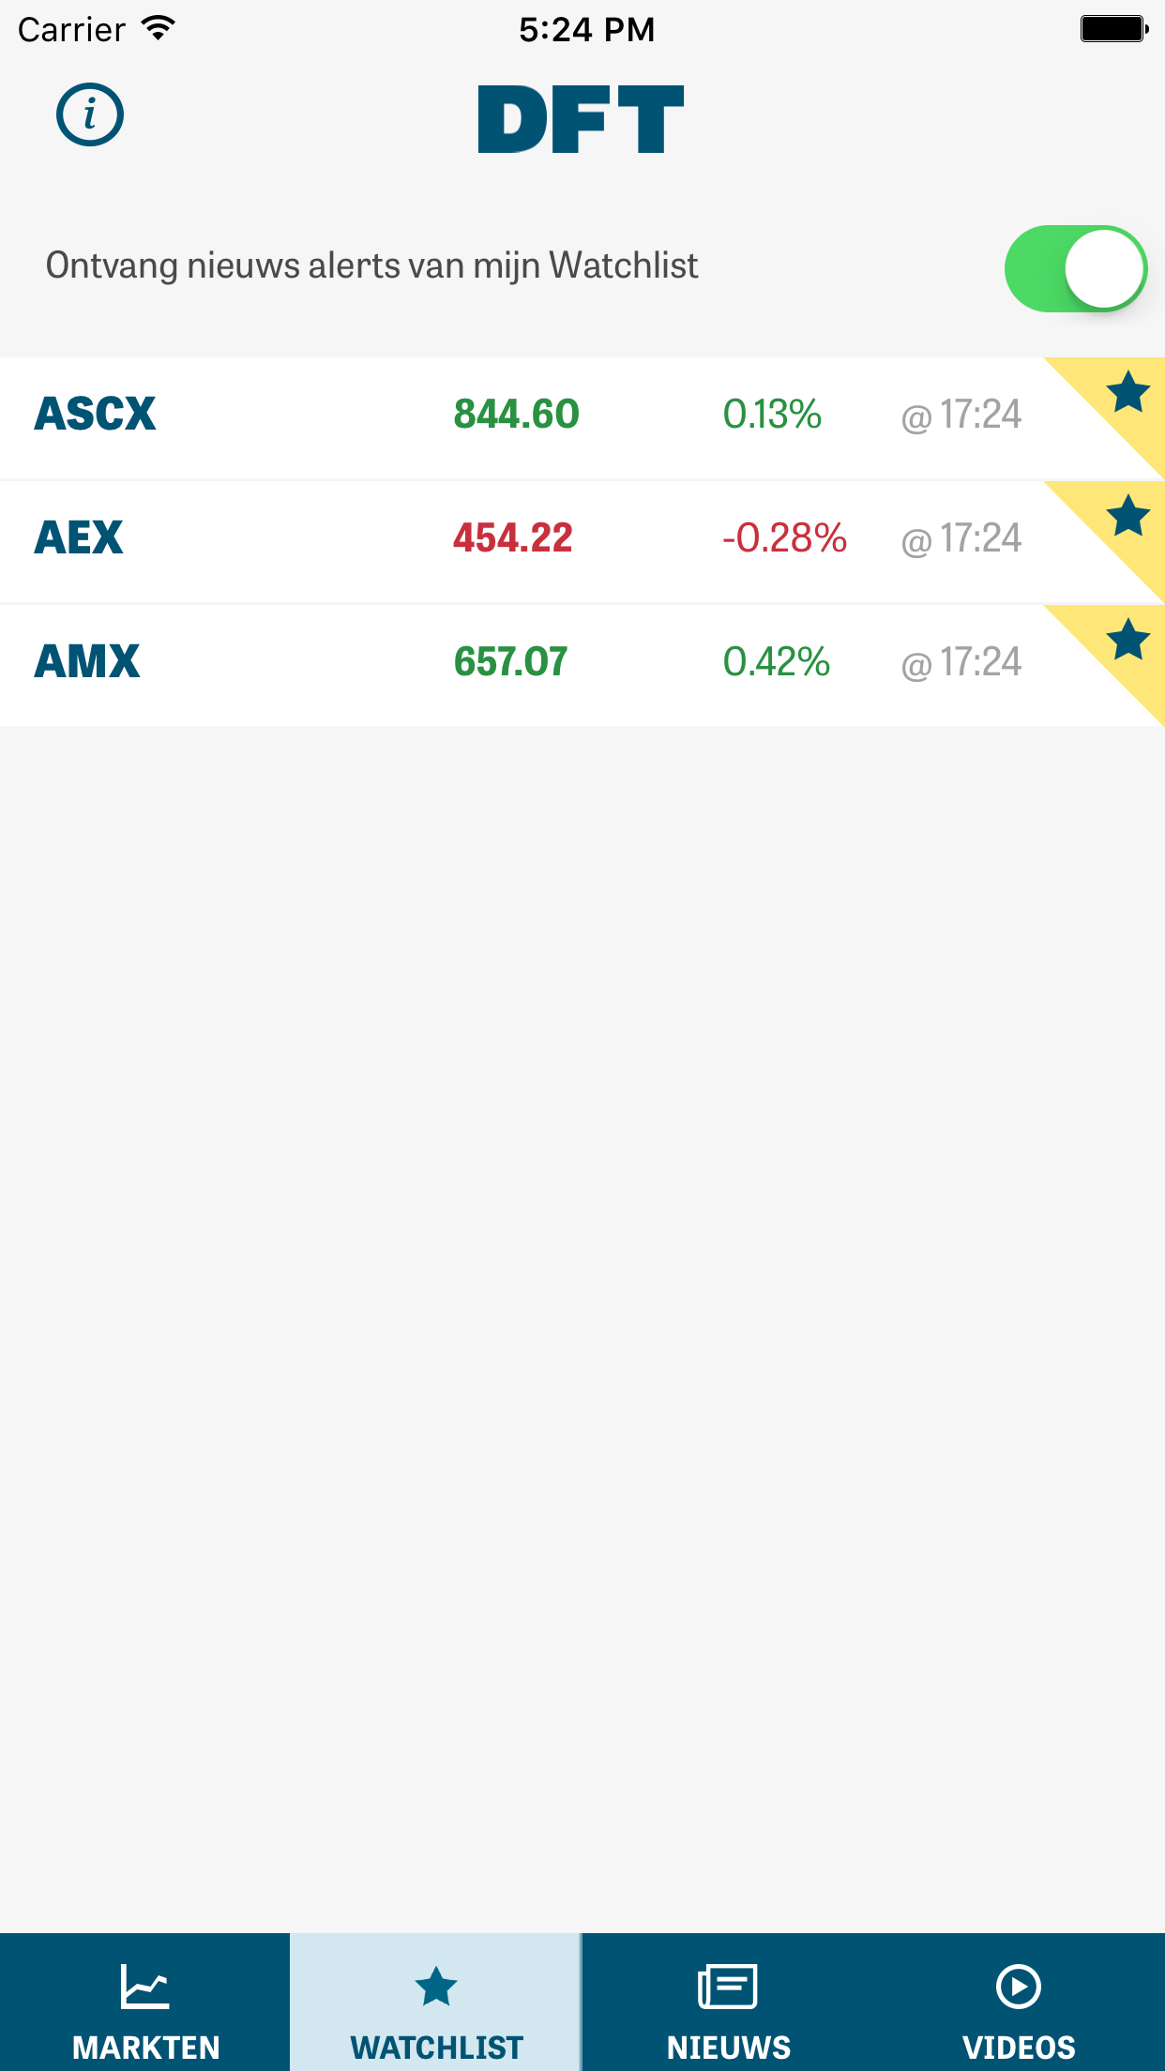The image size is (1165, 2071).
Task: Open the ASCX index name
Action: click(95, 415)
